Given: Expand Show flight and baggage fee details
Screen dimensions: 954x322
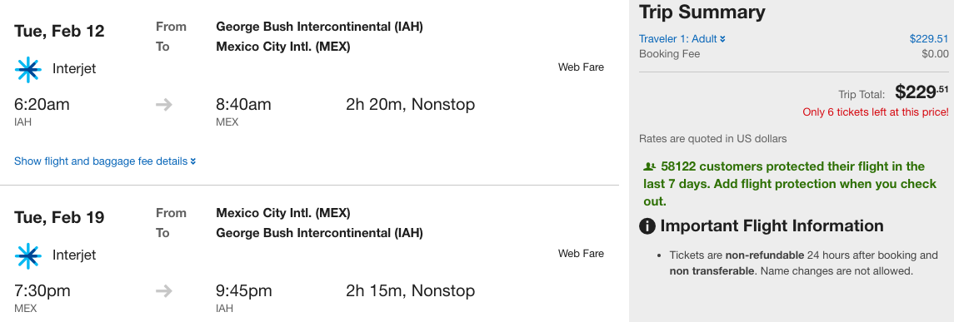Looking at the screenshot, I should [x=105, y=161].
